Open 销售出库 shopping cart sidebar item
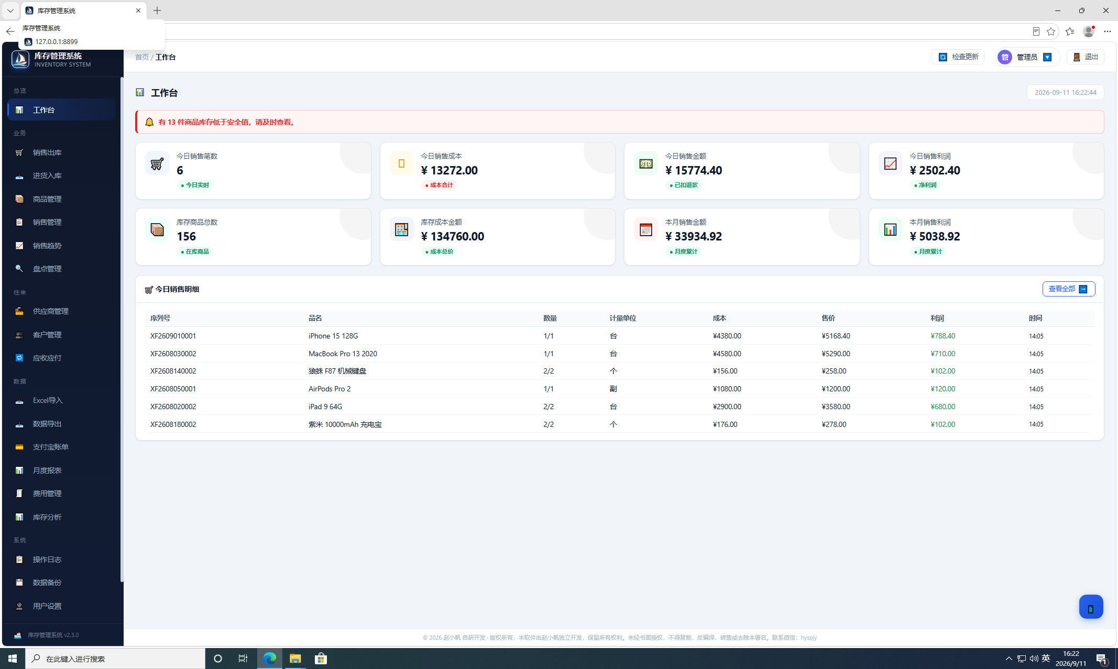The image size is (1118, 669). click(61, 152)
